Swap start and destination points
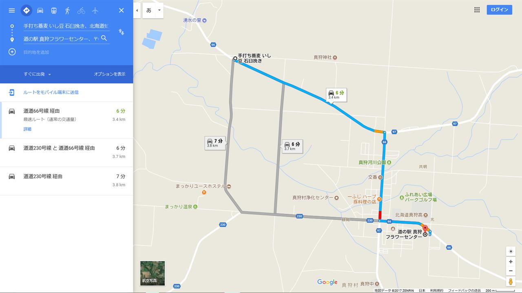The width and height of the screenshot is (522, 293). coord(122,32)
